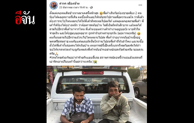This screenshot has height=123, width=194.
Task: Open the three-dot post options menu
Action: pos(140,5)
